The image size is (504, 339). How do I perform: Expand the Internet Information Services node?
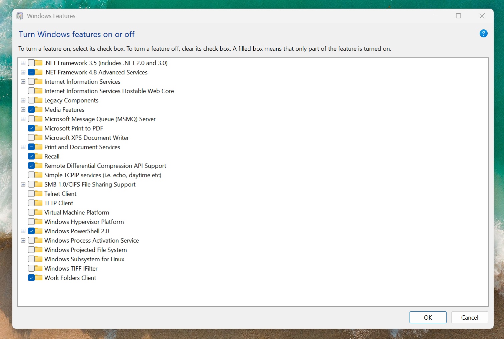pos(23,81)
